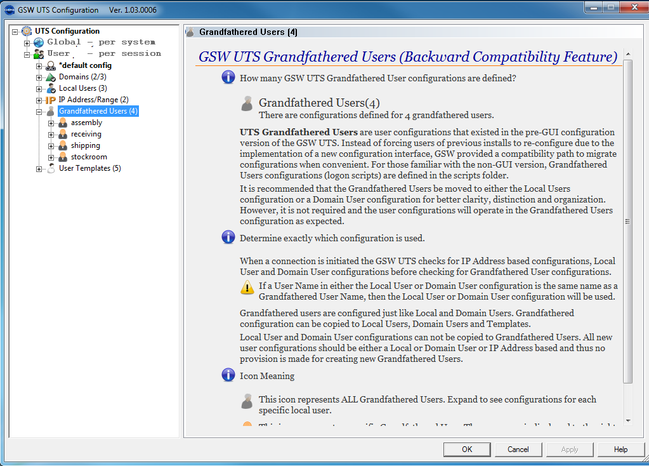Collapse the Grandfathered Users (4) node

pyautogui.click(x=39, y=112)
